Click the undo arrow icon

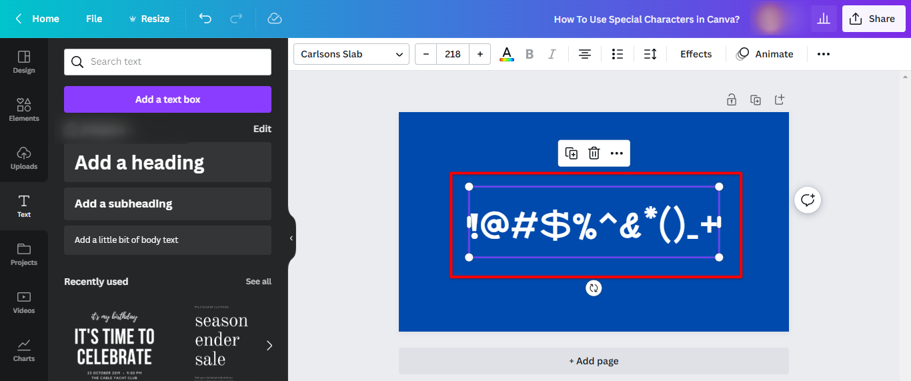[205, 19]
